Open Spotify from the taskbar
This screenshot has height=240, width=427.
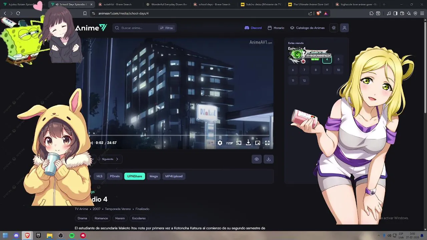click(72, 236)
